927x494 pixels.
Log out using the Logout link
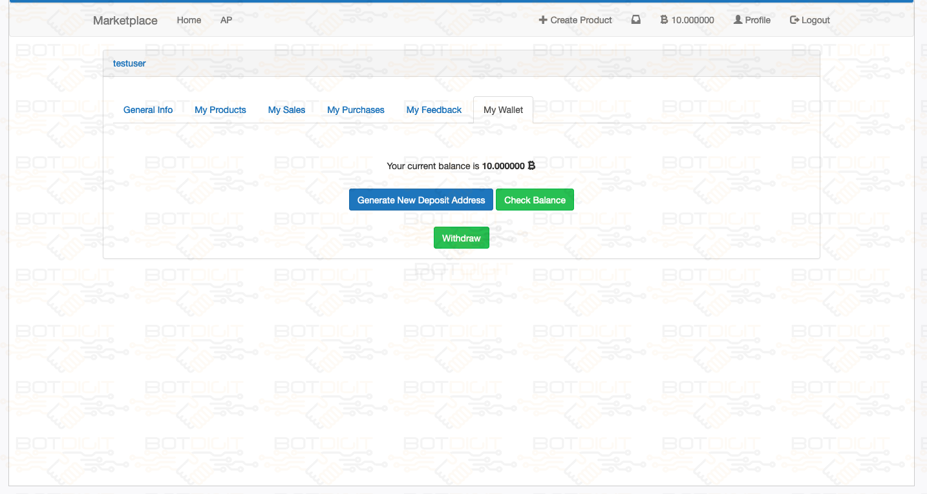(810, 20)
